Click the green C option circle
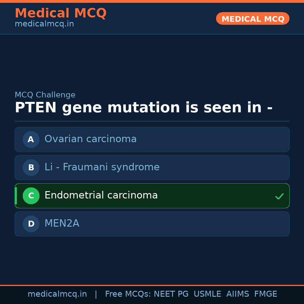304x304 pixels. click(31, 196)
